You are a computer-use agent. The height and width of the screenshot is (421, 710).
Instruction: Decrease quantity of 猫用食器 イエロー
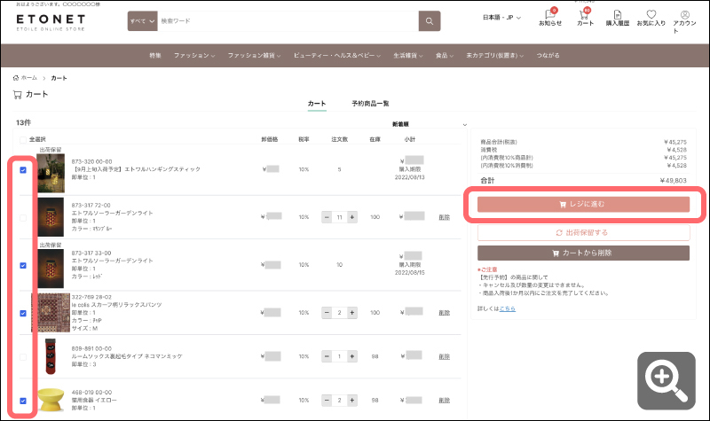(x=327, y=401)
